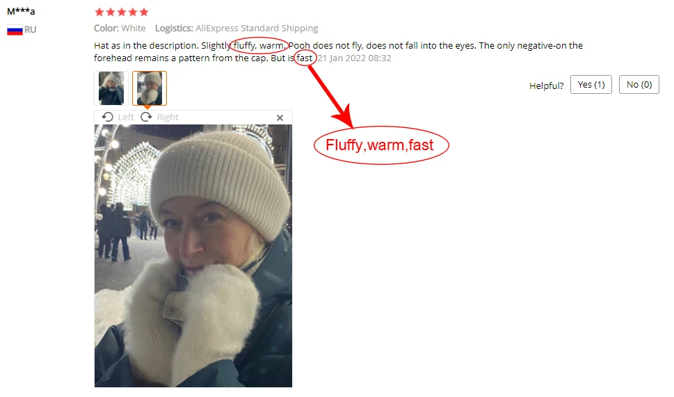Open the first review photo thumbnail
The height and width of the screenshot is (397, 674).
(x=111, y=88)
